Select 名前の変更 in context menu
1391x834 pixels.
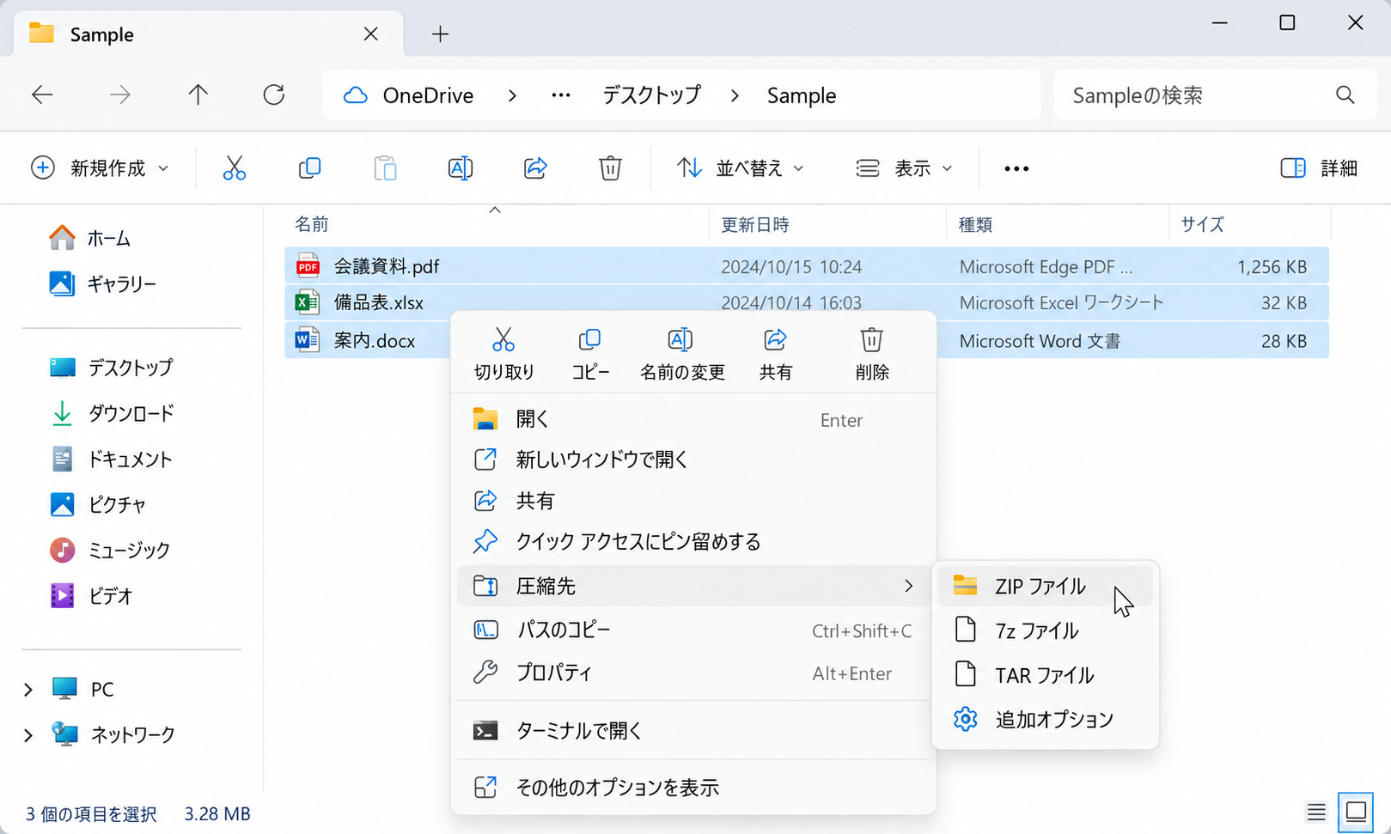click(681, 353)
